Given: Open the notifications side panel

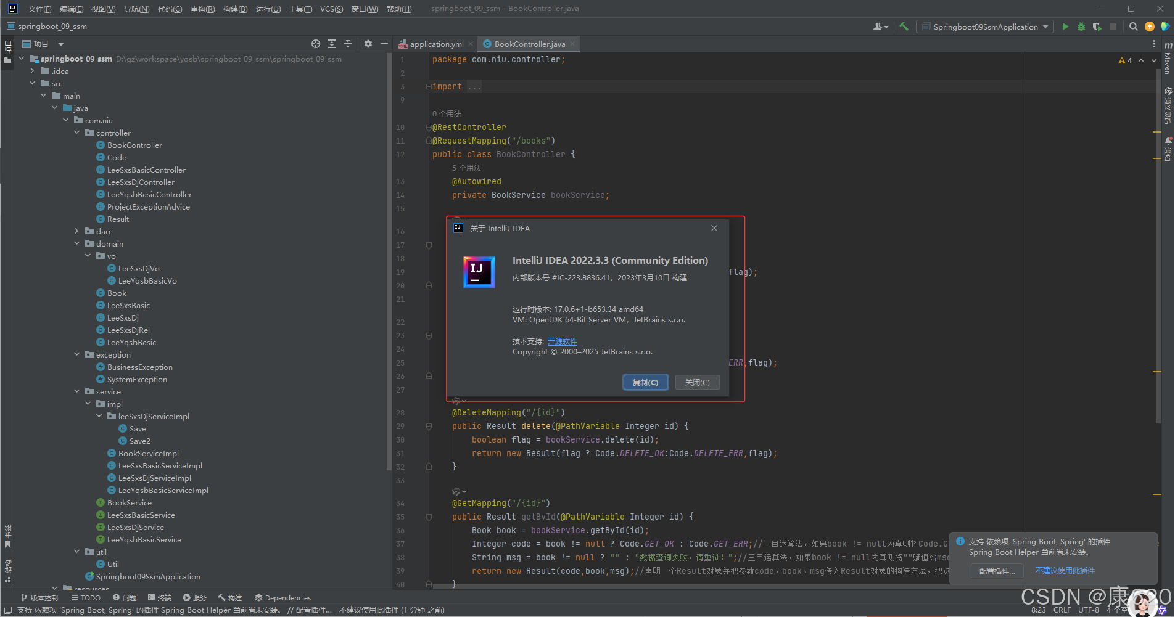Looking at the screenshot, I should click(1168, 150).
